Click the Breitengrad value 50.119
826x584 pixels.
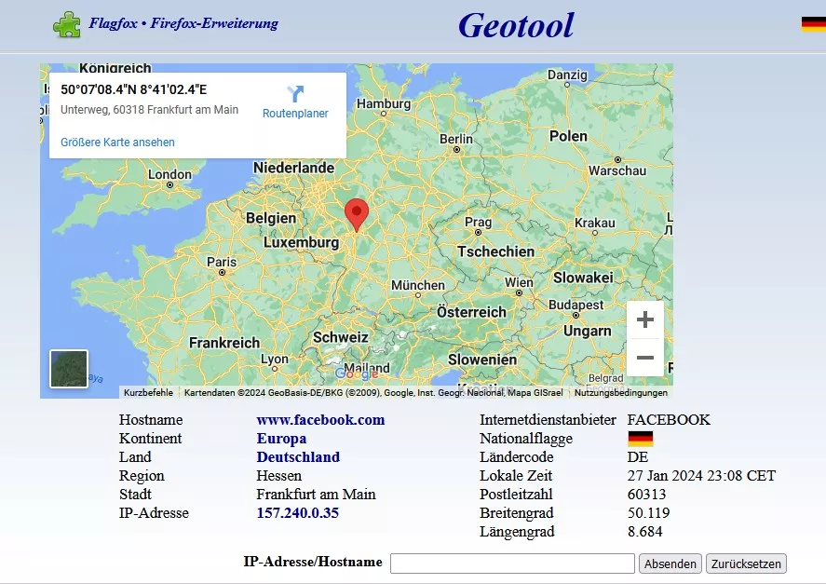649,513
